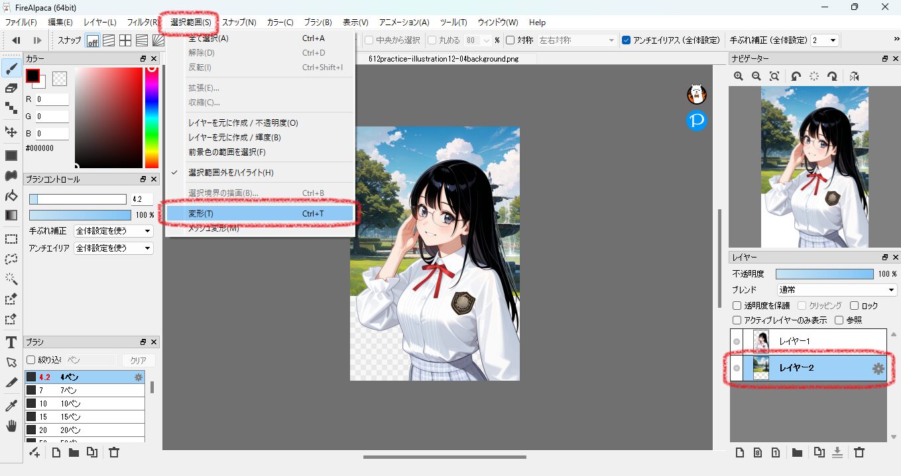Toggle the アンチエイリアス (全体設定) checkbox
The height and width of the screenshot is (476, 901).
[x=627, y=40]
